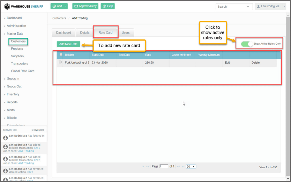The image size is (291, 182).
Task: Check the select-all checkbox in table header
Action: coord(61,55)
